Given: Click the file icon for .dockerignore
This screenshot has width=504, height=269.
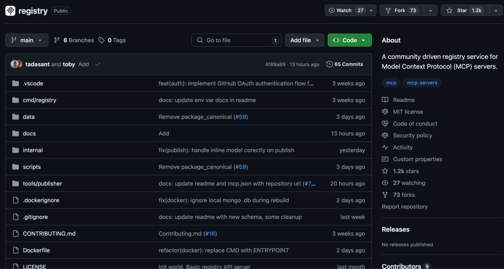Looking at the screenshot, I should click(15, 200).
